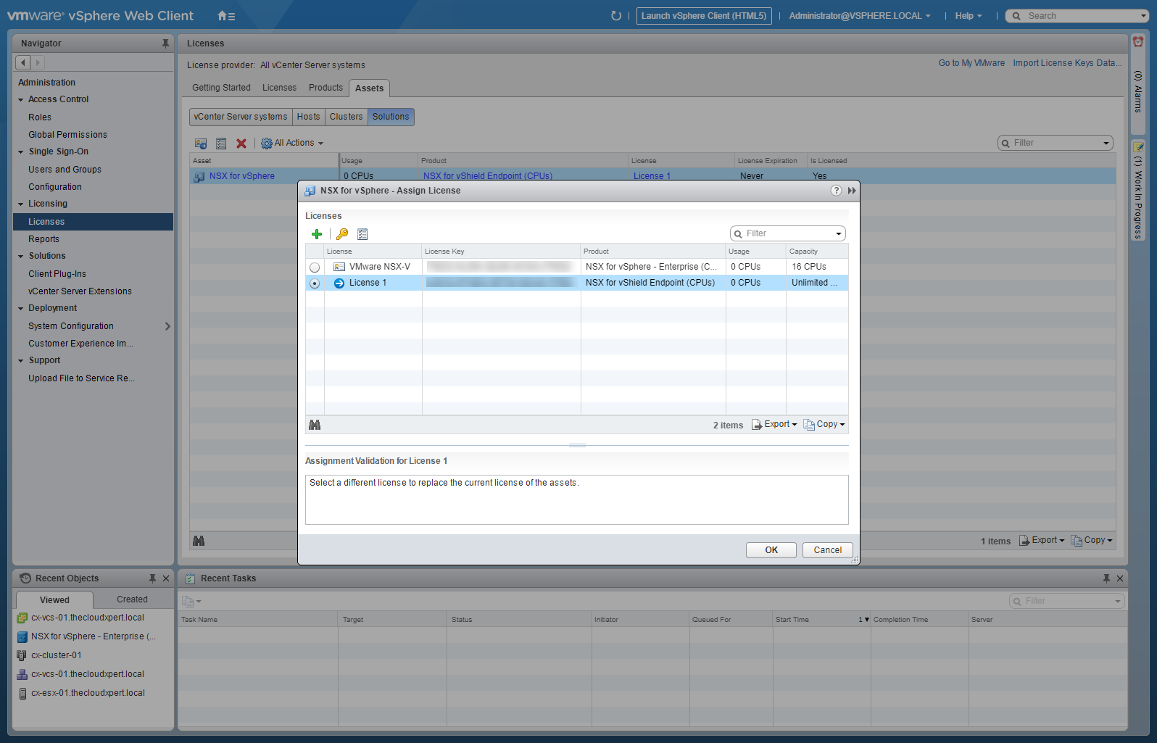
Task: Click the green plus to add new license
Action: 317,234
